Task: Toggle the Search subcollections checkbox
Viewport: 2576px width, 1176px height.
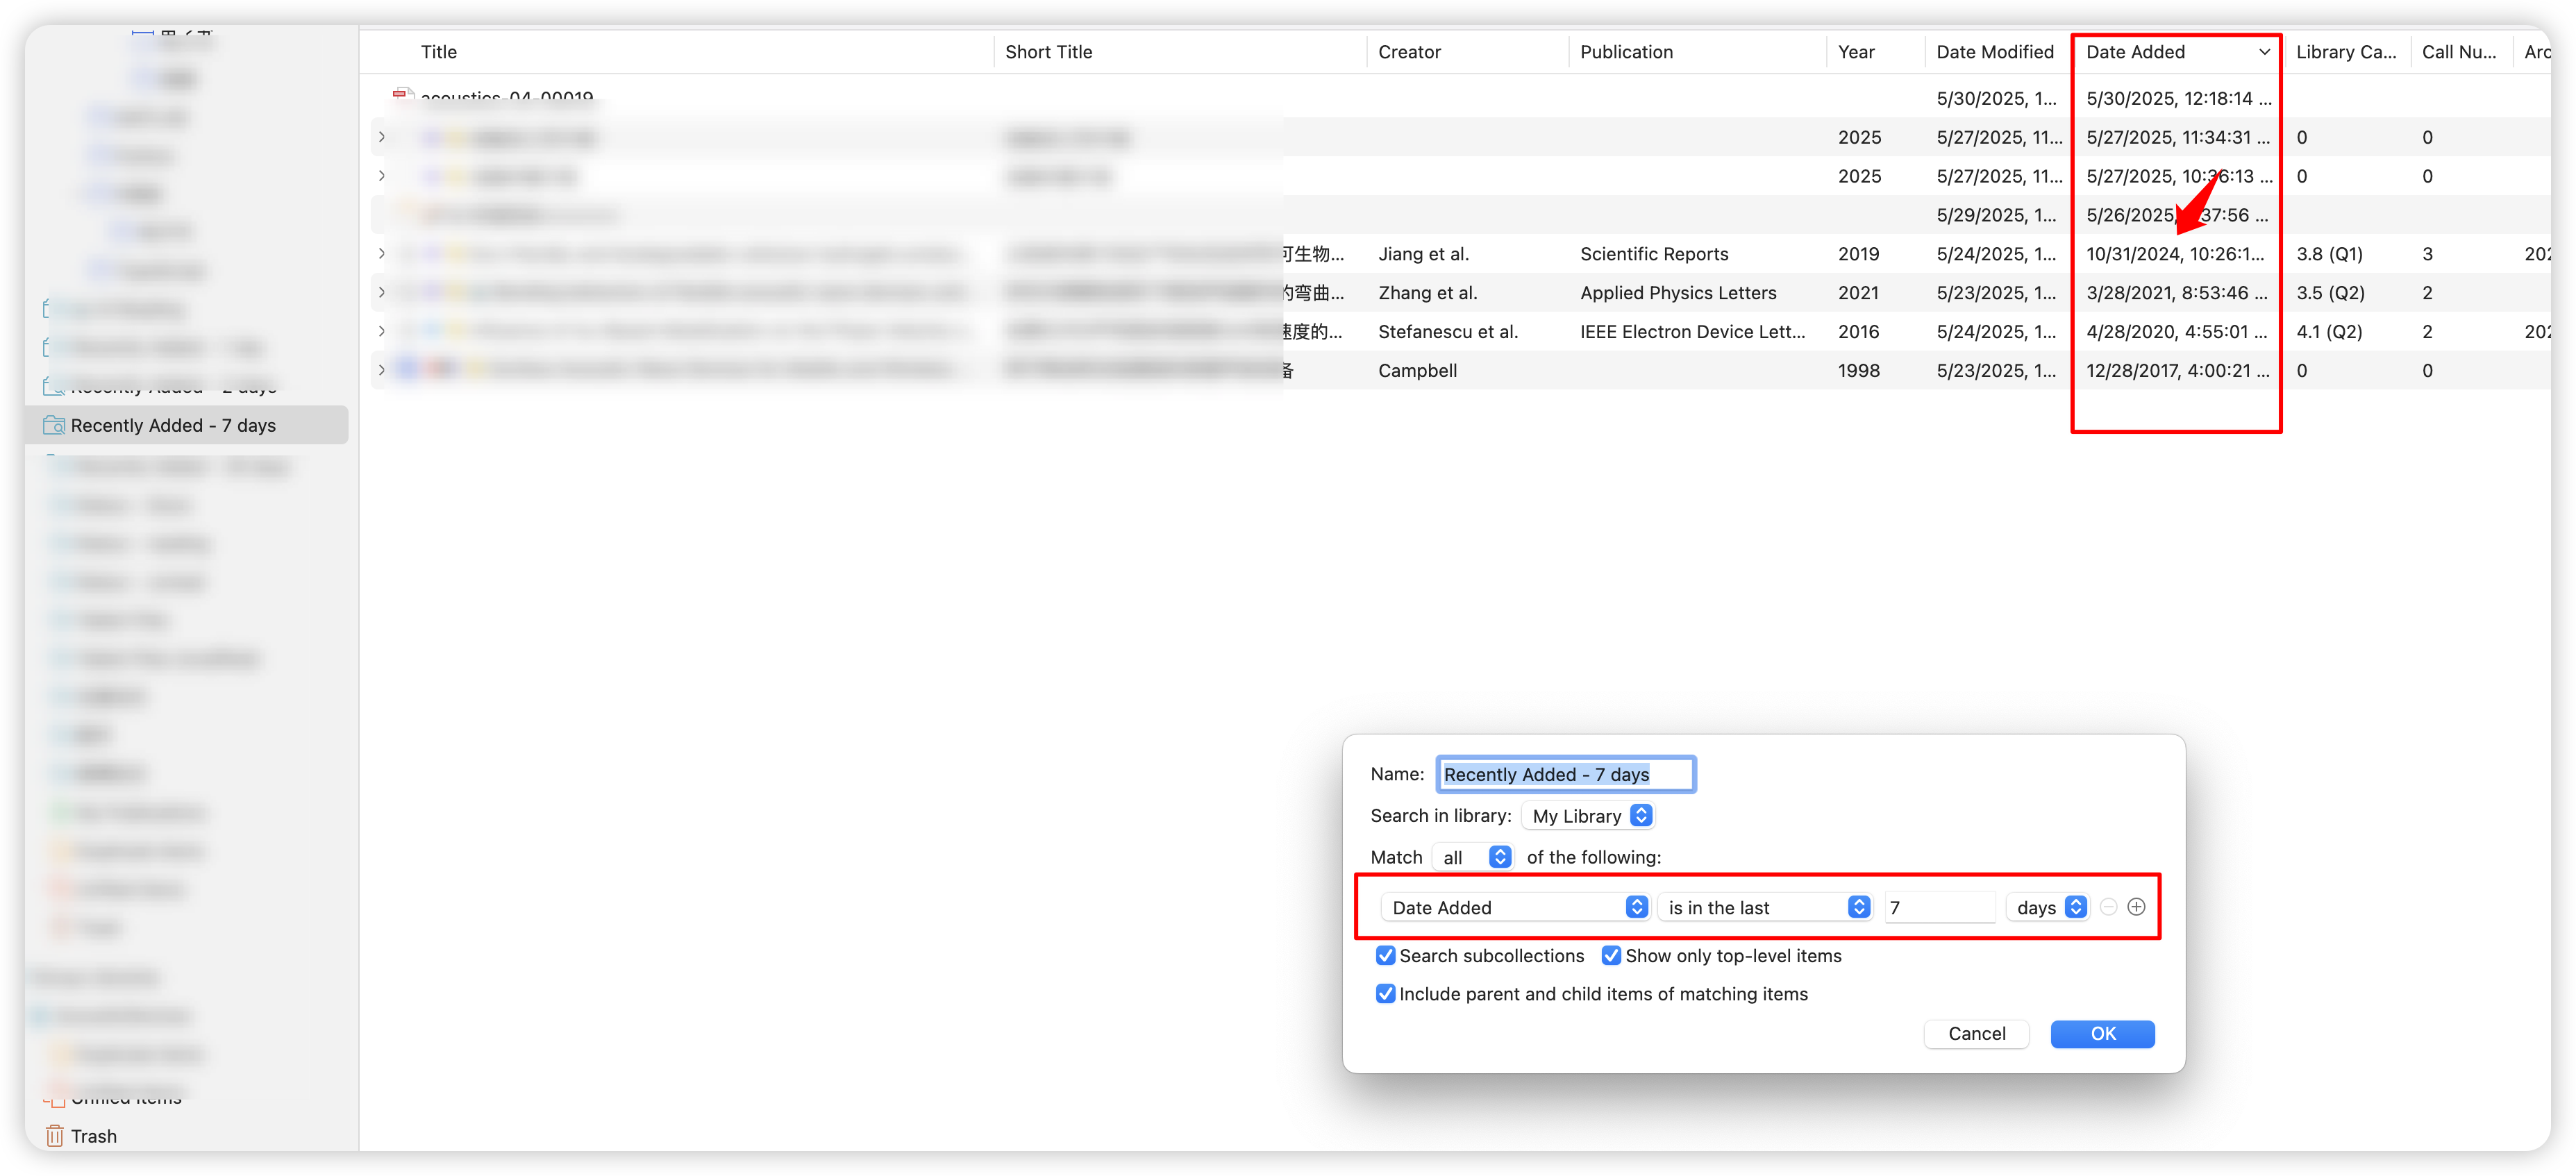Action: [1385, 955]
